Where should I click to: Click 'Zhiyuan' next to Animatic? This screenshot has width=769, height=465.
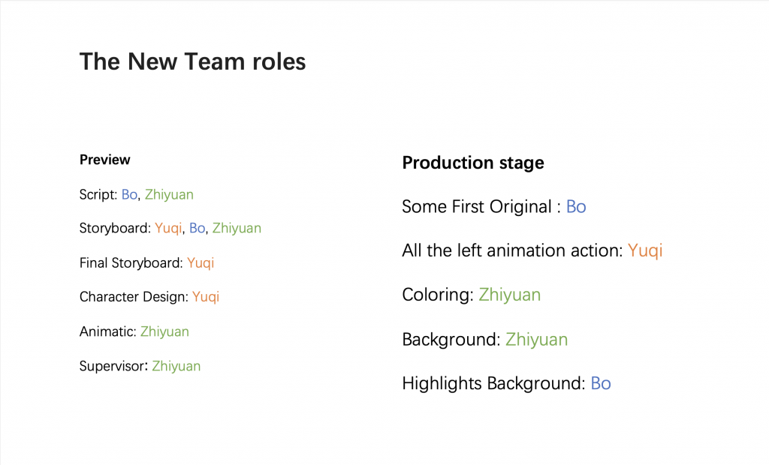(x=164, y=331)
